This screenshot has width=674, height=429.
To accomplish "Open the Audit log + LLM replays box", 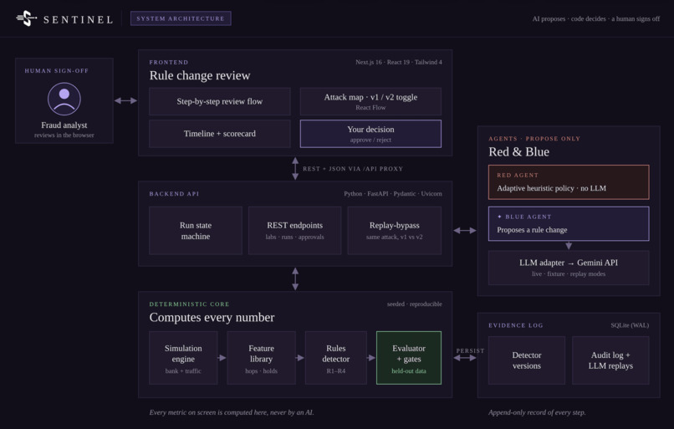I will (x=610, y=360).
